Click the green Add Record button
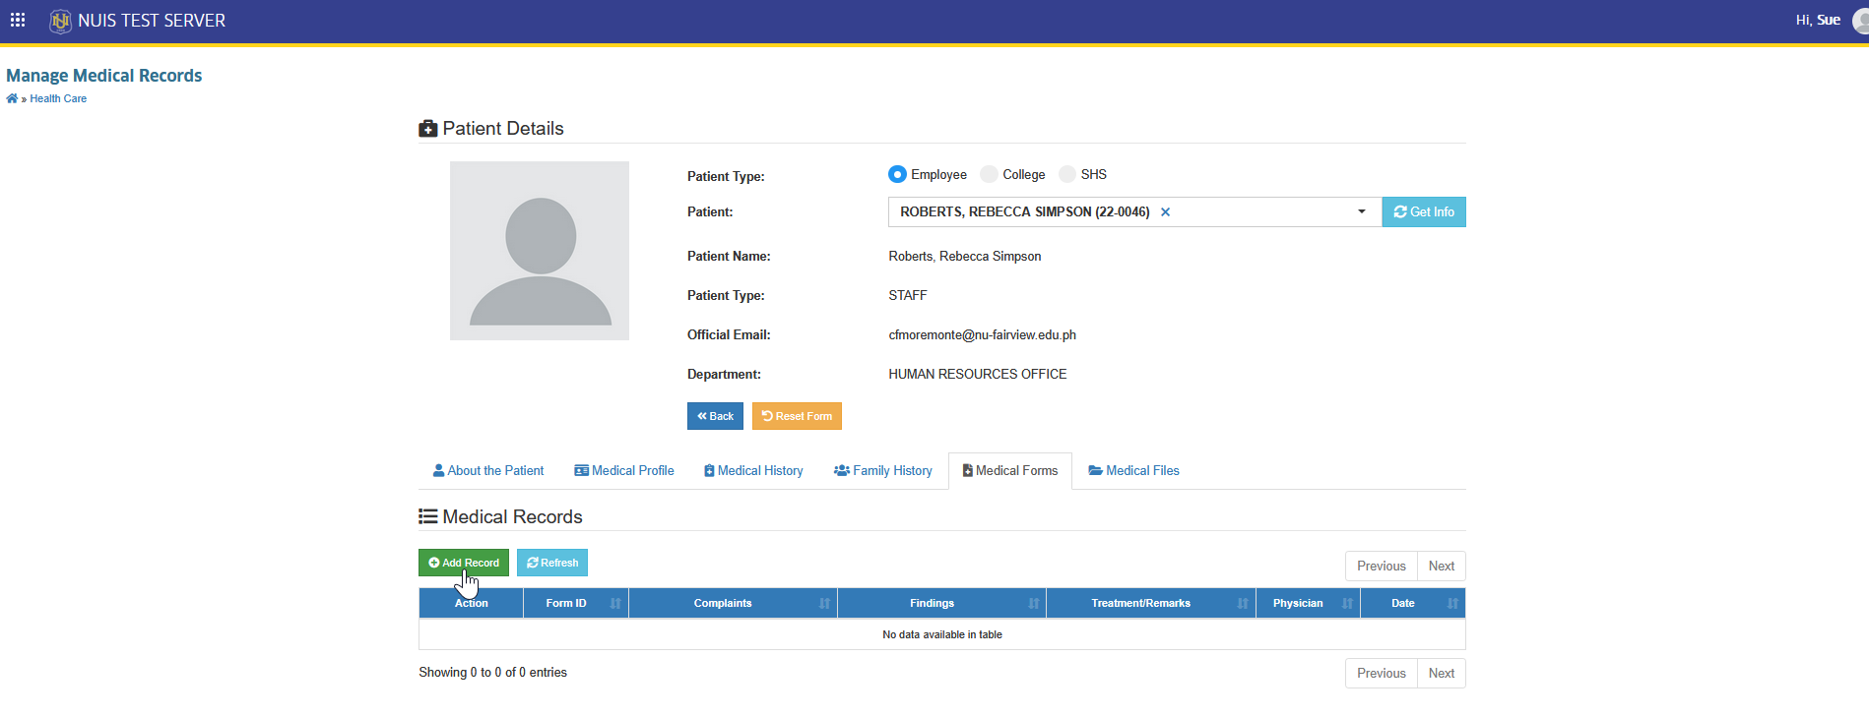 point(464,563)
